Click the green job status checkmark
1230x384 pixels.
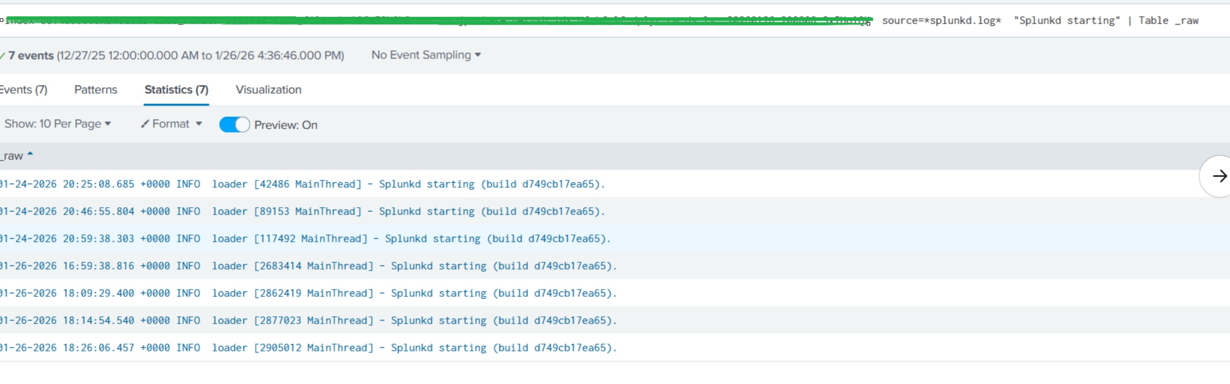(x=2, y=56)
